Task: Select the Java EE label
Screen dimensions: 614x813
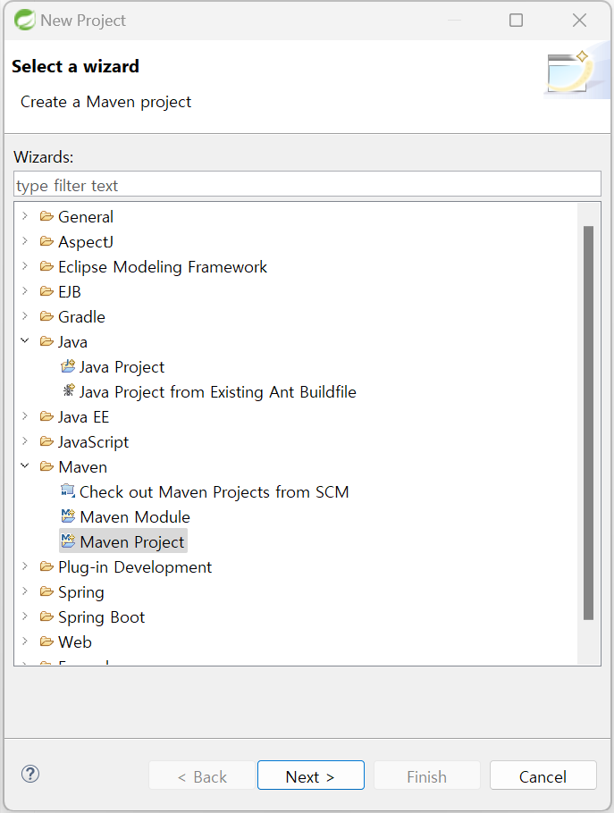Action: (83, 417)
